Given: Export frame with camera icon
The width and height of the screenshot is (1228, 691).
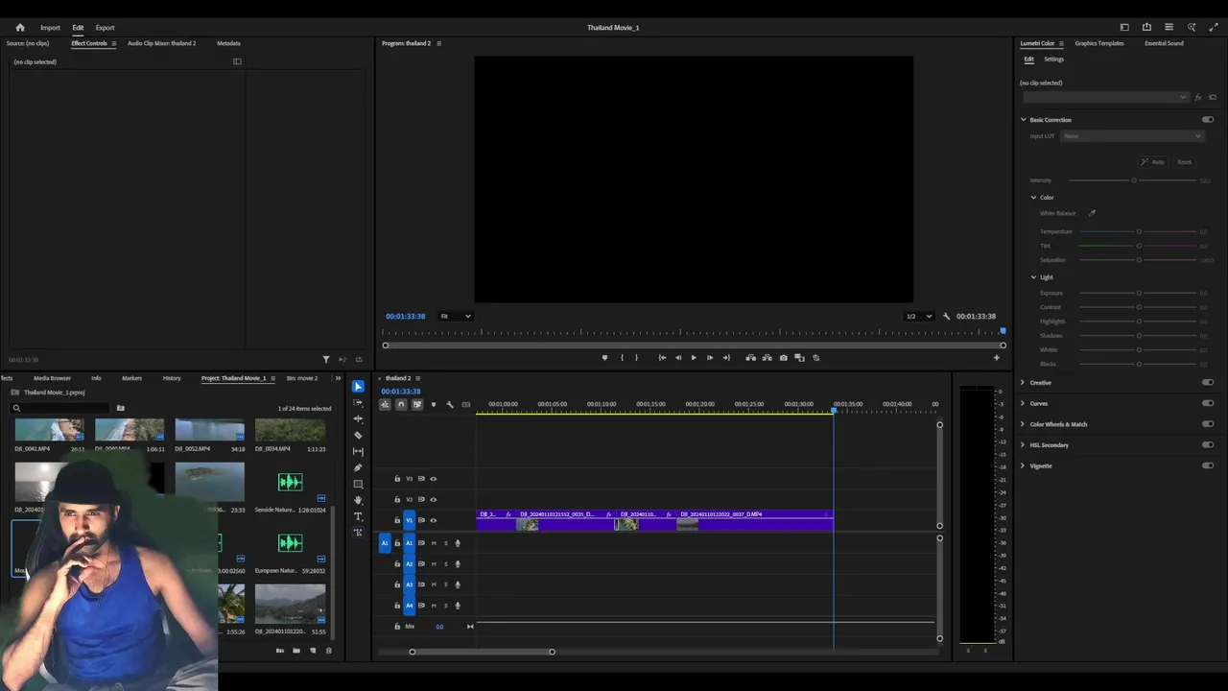Looking at the screenshot, I should 784,358.
